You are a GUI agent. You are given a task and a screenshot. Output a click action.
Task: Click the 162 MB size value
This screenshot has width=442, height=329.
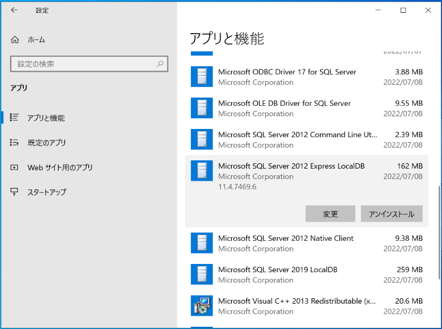click(x=410, y=166)
